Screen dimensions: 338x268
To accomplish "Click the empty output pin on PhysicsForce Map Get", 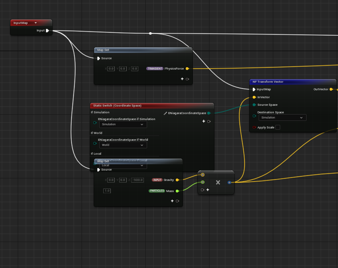I will click(187, 79).
